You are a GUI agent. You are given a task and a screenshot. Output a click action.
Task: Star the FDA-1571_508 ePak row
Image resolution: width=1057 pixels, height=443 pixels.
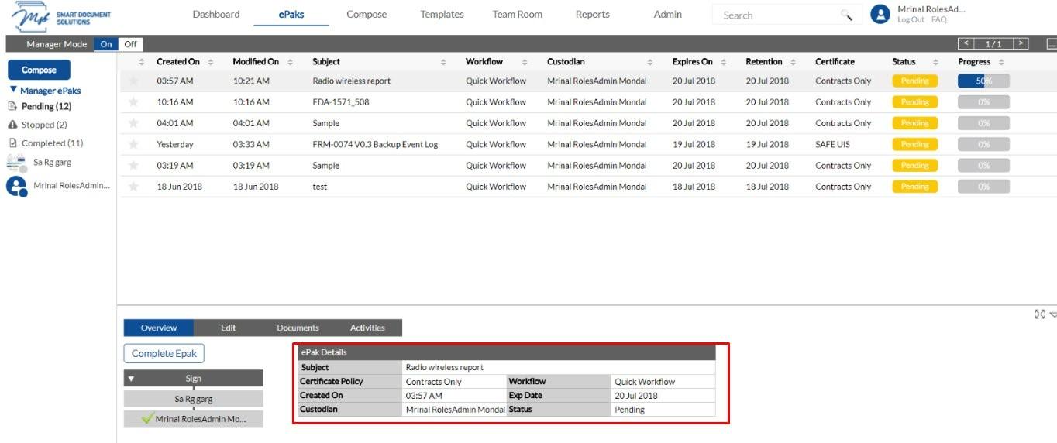[x=133, y=101]
